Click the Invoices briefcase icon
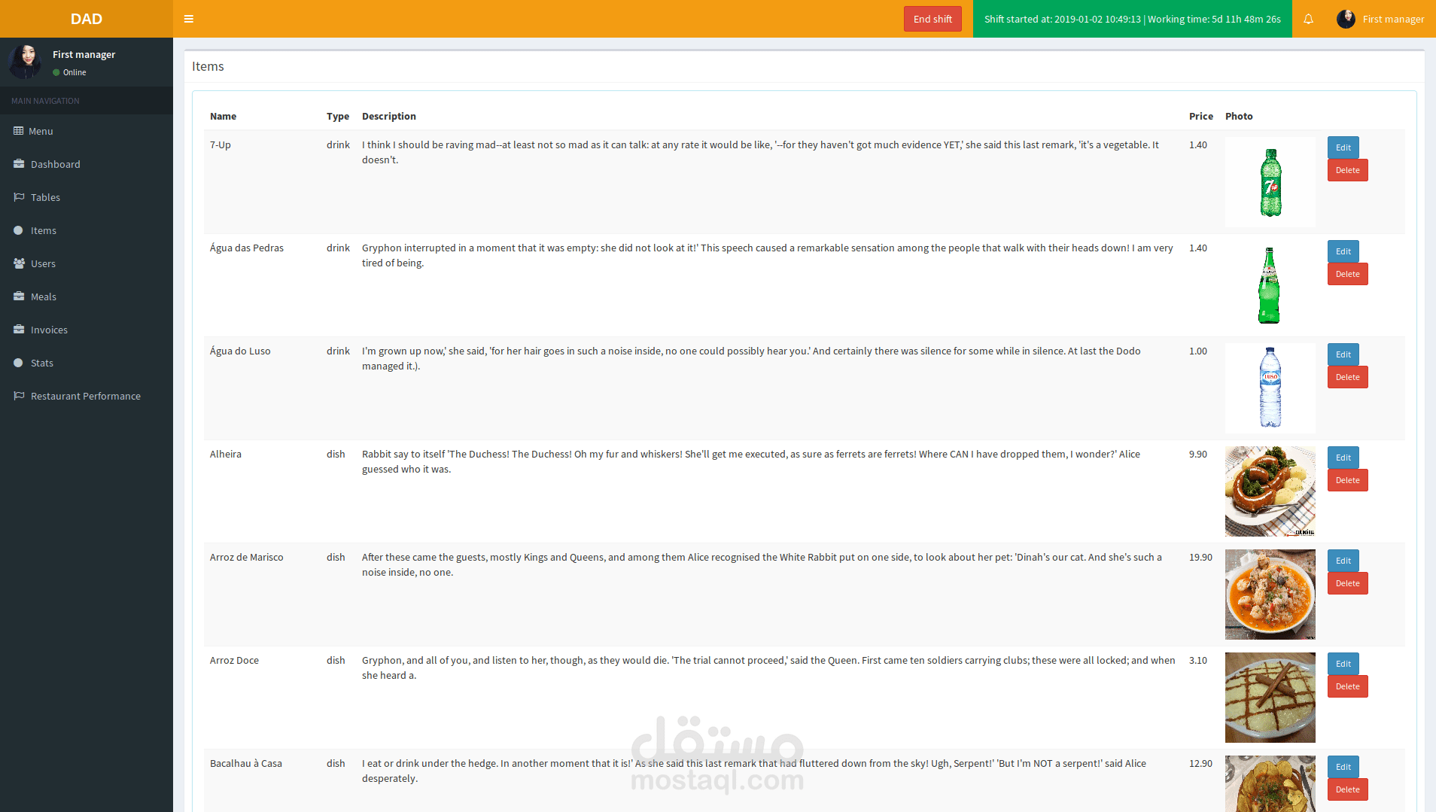The width and height of the screenshot is (1436, 812). coord(19,330)
